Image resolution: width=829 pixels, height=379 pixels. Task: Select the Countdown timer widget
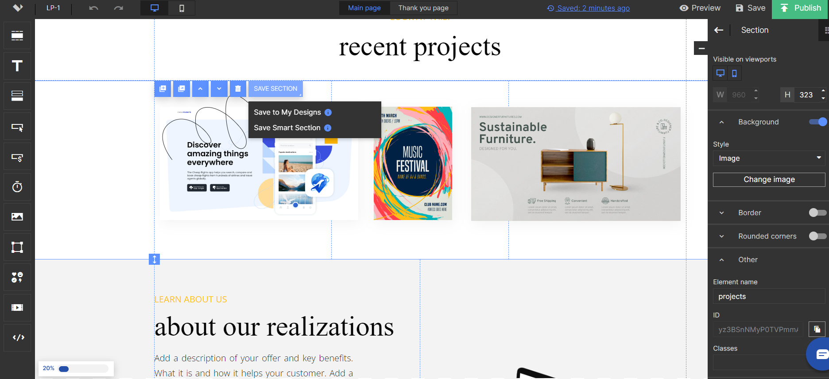pyautogui.click(x=17, y=187)
